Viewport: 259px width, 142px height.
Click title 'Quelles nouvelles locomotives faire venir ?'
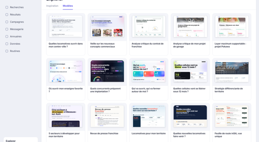click(x=189, y=135)
